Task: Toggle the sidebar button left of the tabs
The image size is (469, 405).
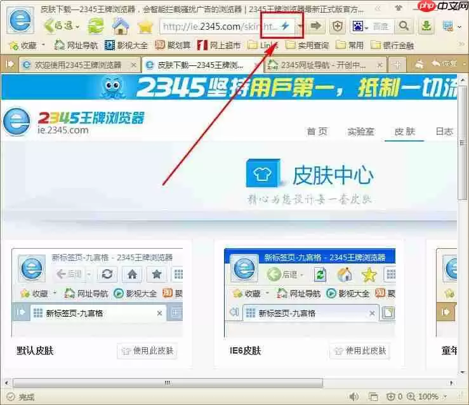Action: (10, 64)
